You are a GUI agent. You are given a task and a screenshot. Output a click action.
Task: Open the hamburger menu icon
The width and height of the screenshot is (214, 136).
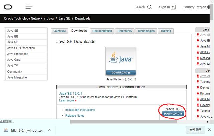[x=29, y=7]
